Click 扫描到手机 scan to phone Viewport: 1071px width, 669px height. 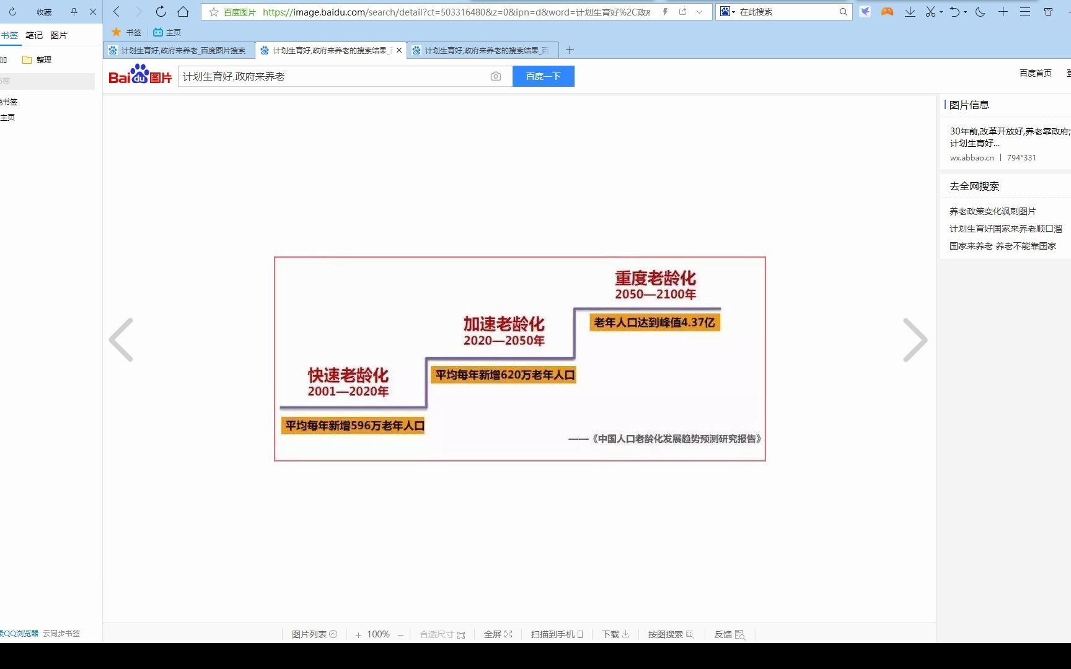pos(557,634)
